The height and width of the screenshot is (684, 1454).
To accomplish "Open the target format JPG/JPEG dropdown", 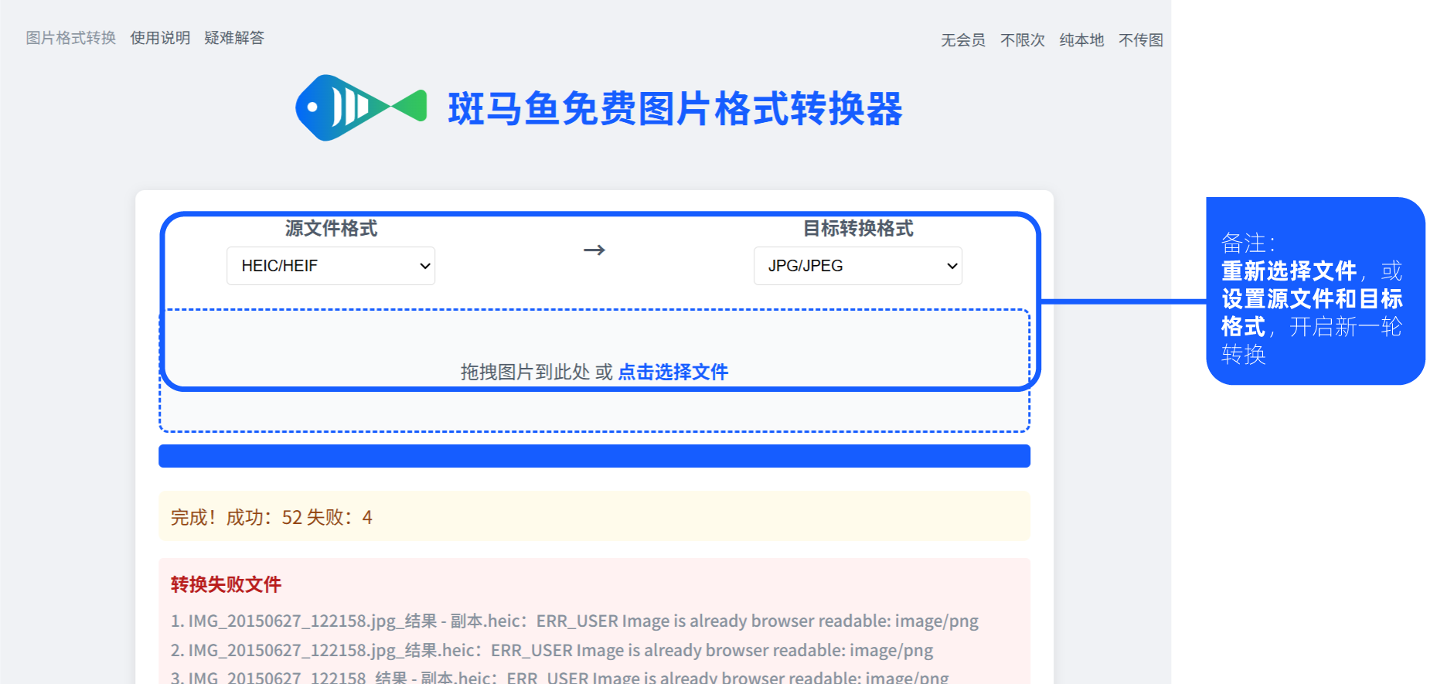I will (x=858, y=266).
